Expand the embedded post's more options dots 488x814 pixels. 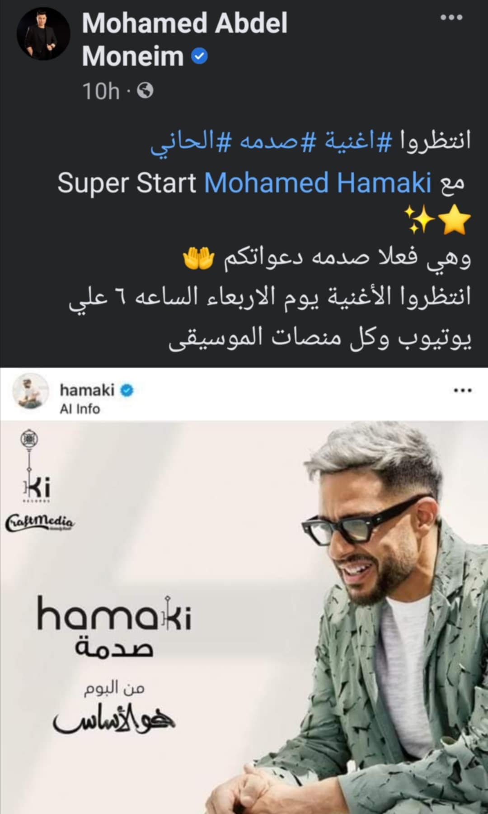462,390
